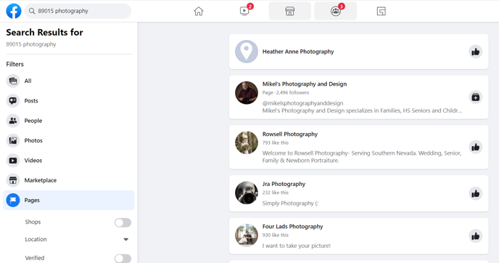Click 'Welcome to Rowsell Photography' description text
The width and height of the screenshot is (499, 263).
click(x=362, y=156)
